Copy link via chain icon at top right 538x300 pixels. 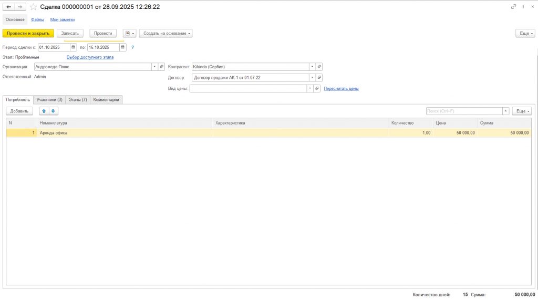click(513, 6)
